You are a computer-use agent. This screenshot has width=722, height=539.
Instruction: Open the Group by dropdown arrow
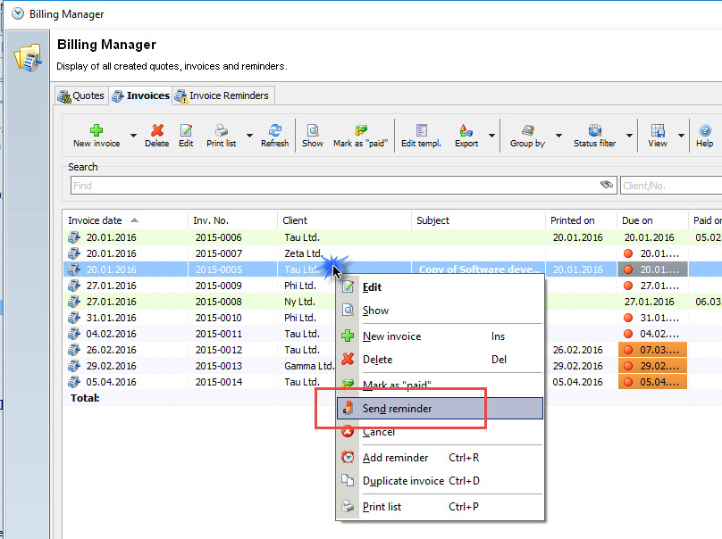tap(558, 137)
